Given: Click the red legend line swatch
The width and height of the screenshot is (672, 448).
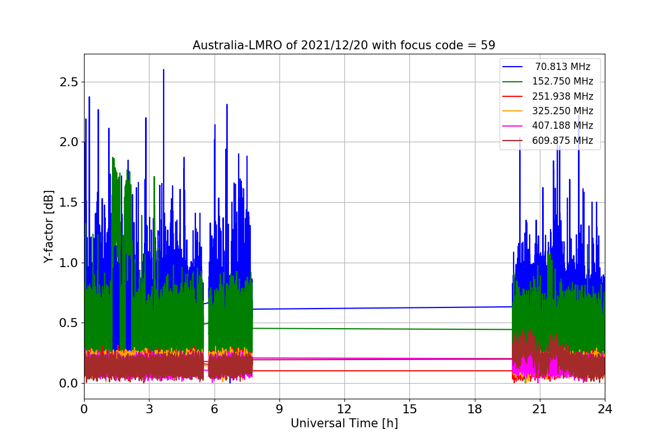Looking at the screenshot, I should [x=514, y=96].
